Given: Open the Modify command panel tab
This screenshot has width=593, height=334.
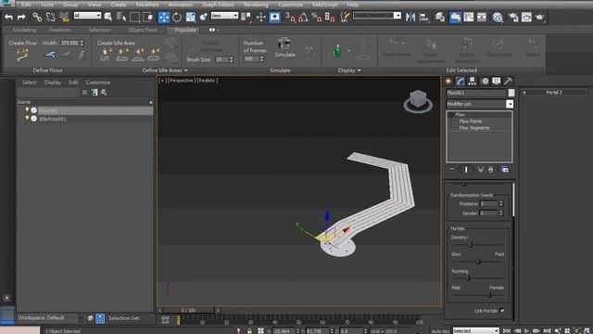Looking at the screenshot, I should (461, 81).
